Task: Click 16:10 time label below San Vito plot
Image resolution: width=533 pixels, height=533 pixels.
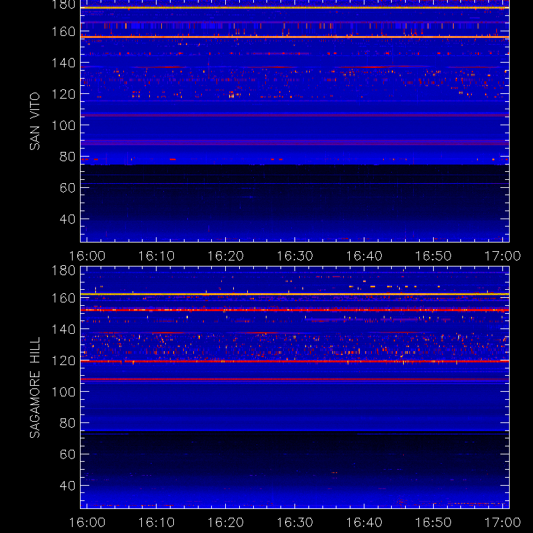Action: click(157, 256)
